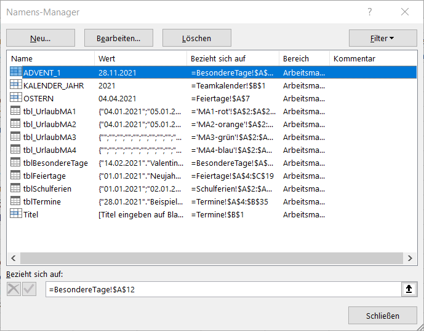
Task: Click the table icon next to tbl_UrlaubMA1
Action: pyautogui.click(x=16, y=111)
